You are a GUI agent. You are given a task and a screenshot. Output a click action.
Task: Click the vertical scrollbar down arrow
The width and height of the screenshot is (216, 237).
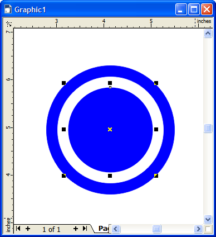[208, 219]
